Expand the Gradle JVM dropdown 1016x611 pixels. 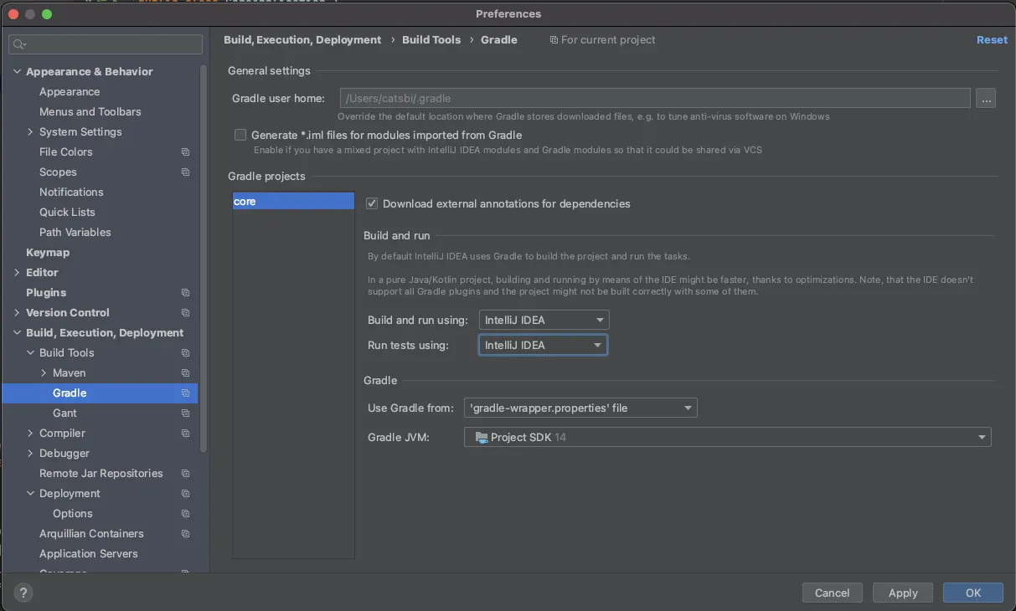727,437
